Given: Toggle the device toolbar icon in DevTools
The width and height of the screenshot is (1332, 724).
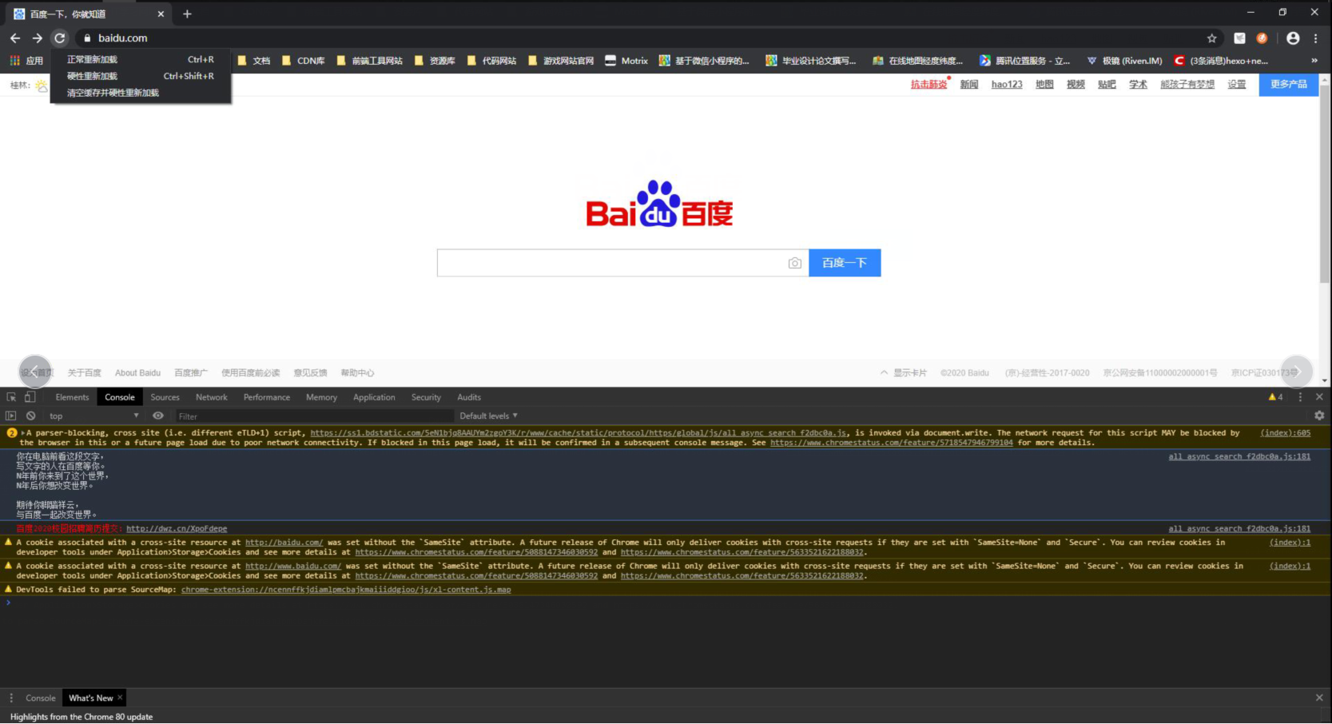Looking at the screenshot, I should pos(30,397).
